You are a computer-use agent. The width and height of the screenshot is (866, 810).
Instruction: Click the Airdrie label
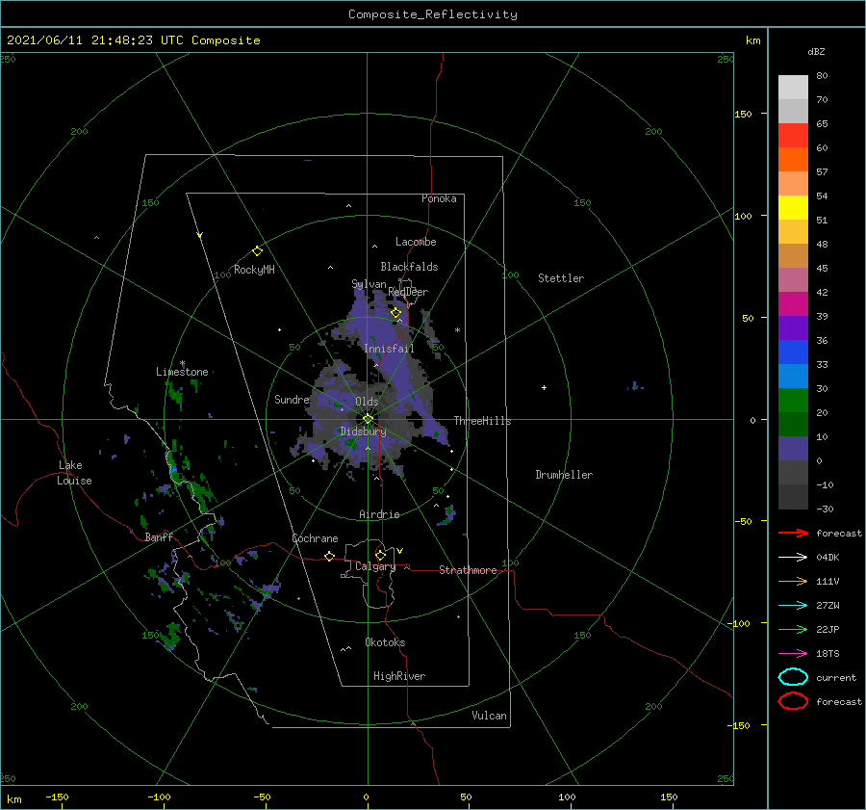tap(379, 514)
